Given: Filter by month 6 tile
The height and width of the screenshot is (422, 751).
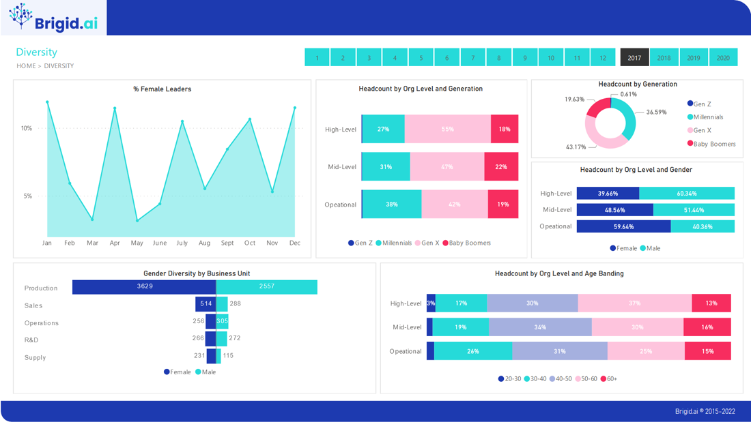Looking at the screenshot, I should 447,58.
